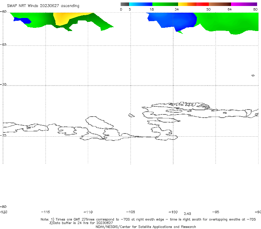Click the '-100' longitude label

173,212
